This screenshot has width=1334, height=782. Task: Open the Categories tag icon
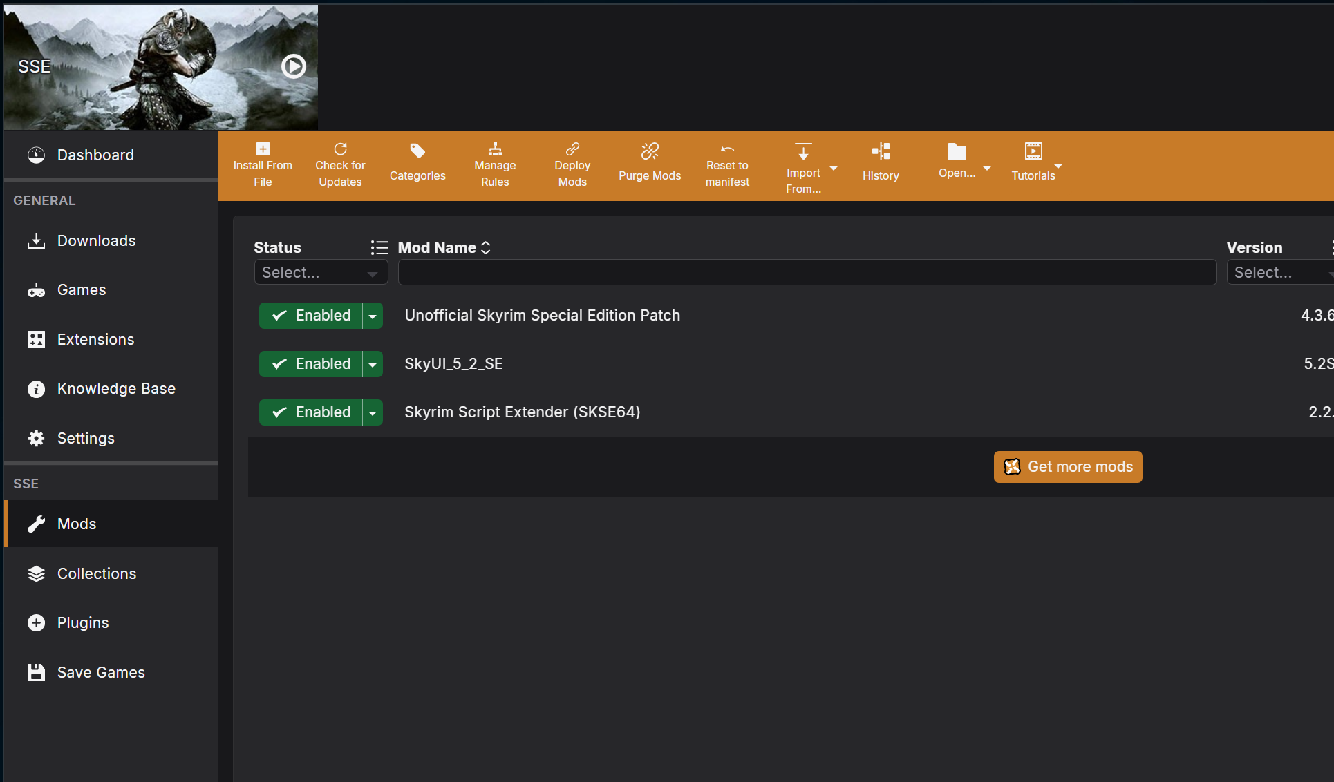click(x=417, y=151)
